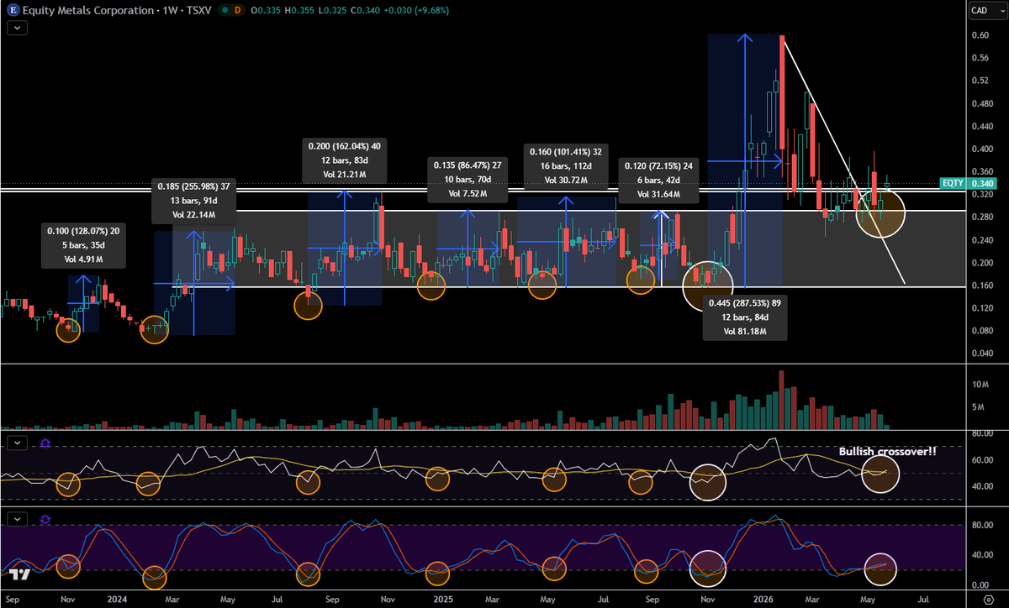Collapse the main chart legend chevron

(x=18, y=28)
